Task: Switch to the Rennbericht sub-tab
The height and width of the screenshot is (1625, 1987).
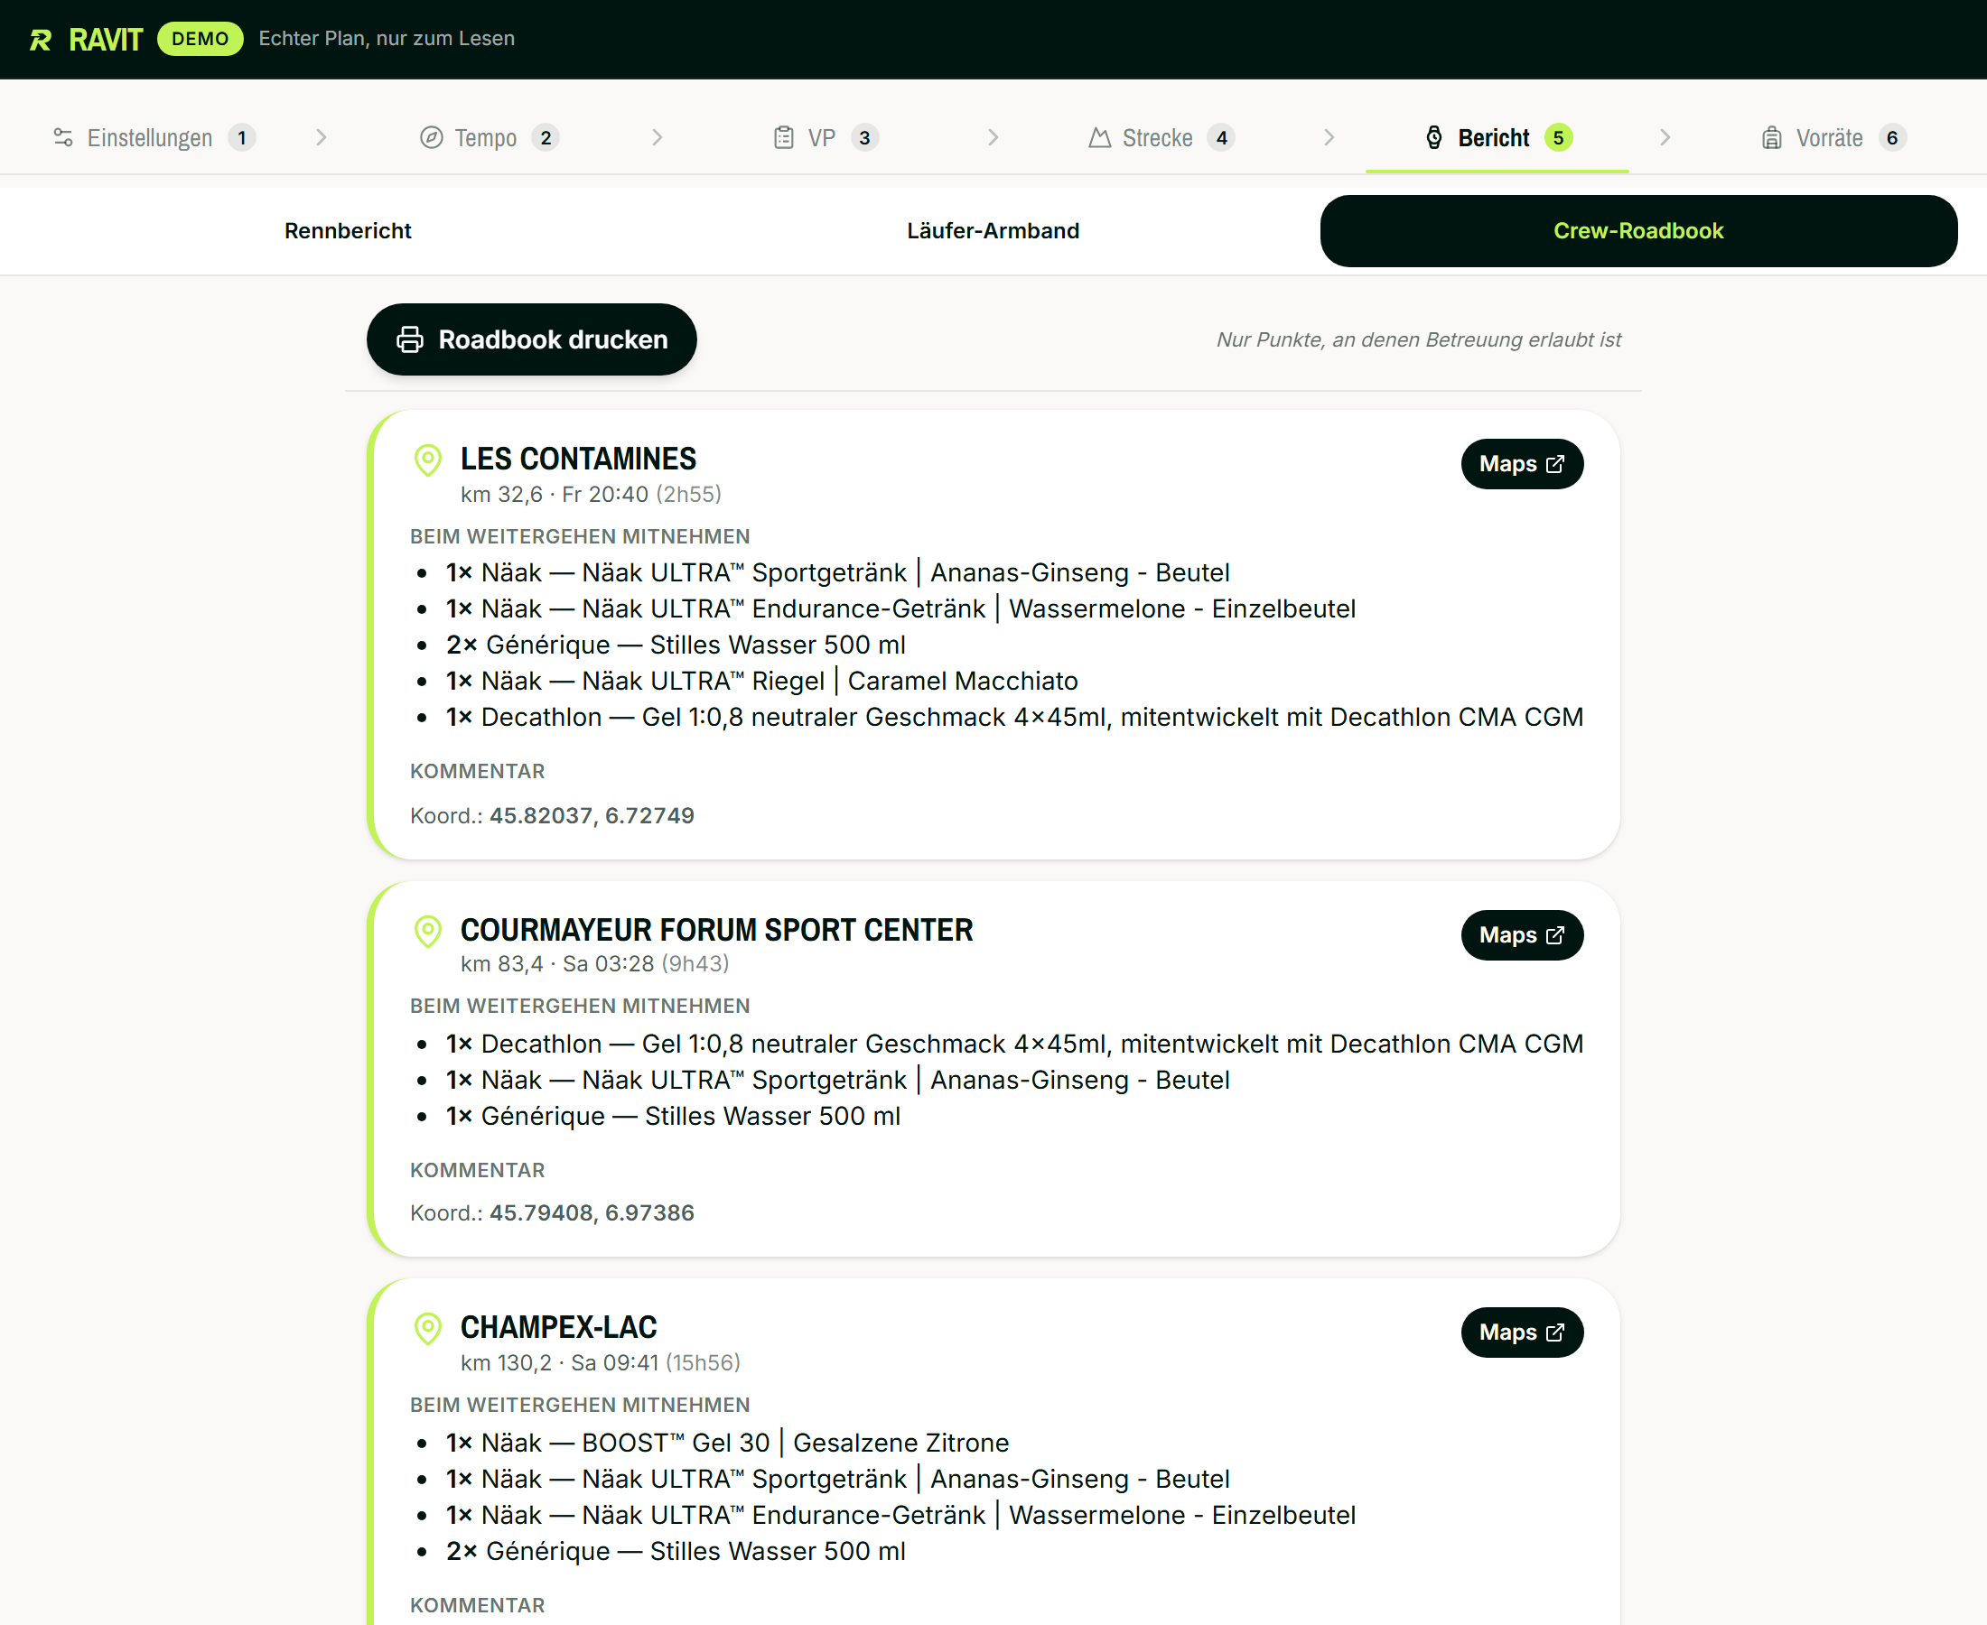Action: tap(348, 231)
